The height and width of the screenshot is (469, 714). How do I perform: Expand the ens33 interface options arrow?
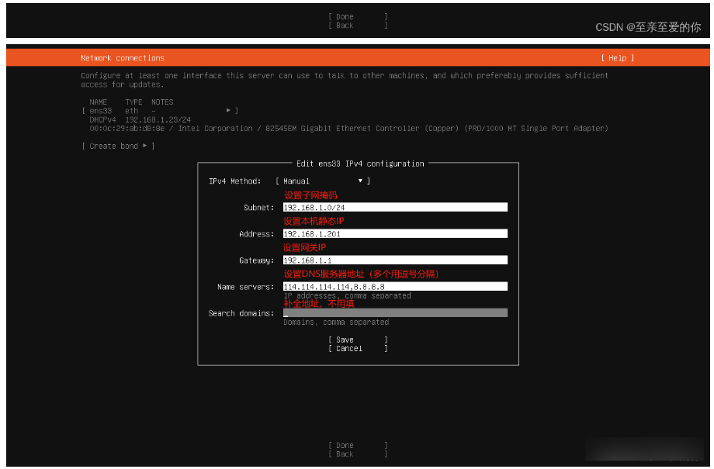[x=228, y=111]
